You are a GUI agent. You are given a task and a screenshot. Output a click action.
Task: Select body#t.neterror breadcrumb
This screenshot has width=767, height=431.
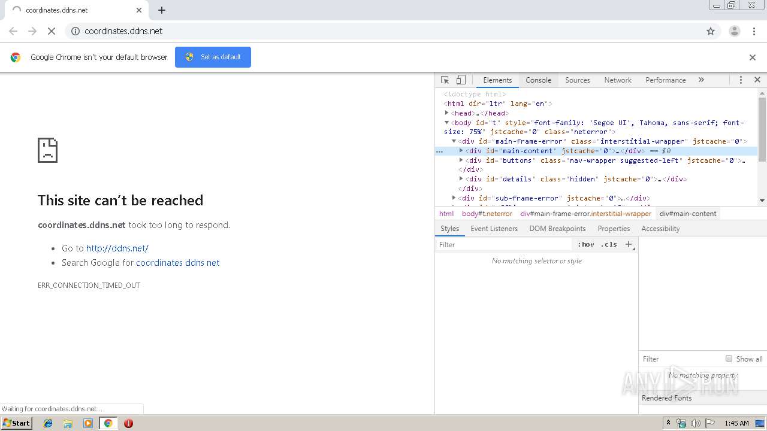487,214
